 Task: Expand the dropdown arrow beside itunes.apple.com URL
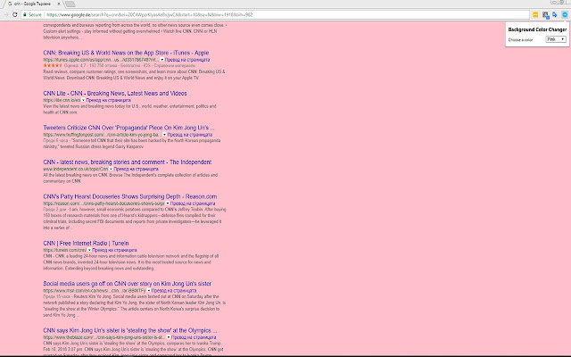162,60
